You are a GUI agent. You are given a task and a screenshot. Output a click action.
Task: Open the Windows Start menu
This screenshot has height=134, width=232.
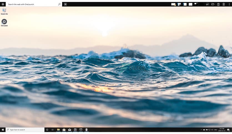[x=3, y=130]
